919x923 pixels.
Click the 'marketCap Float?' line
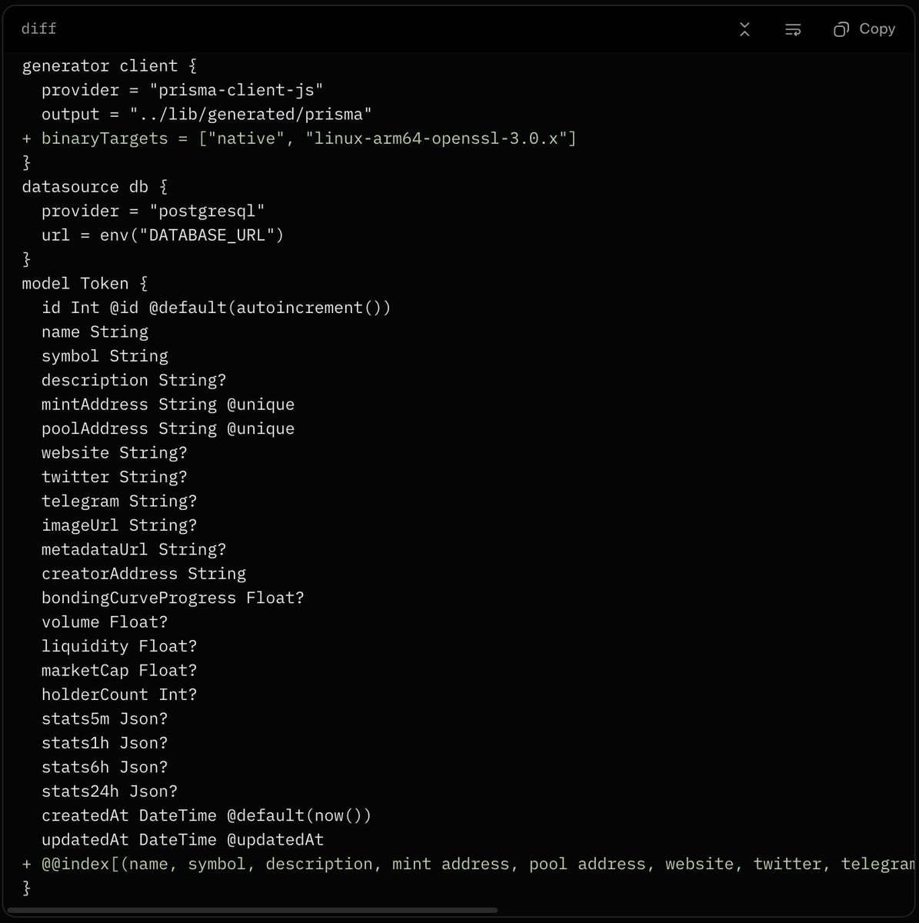[119, 671]
